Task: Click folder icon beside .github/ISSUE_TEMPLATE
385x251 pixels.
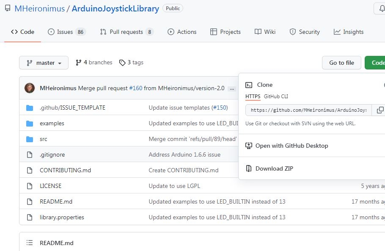Action: coord(30,108)
